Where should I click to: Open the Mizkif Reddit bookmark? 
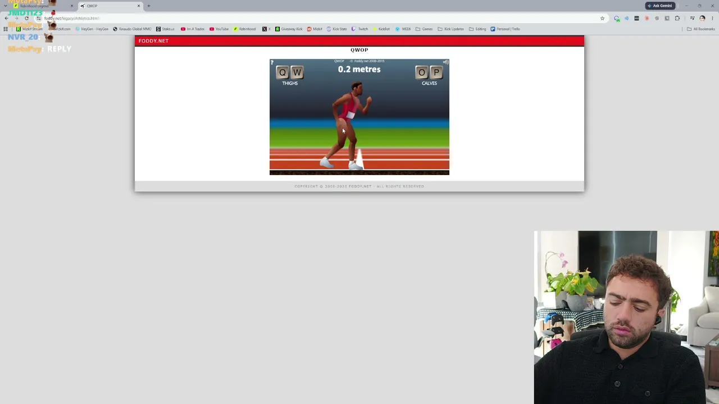pos(315,29)
